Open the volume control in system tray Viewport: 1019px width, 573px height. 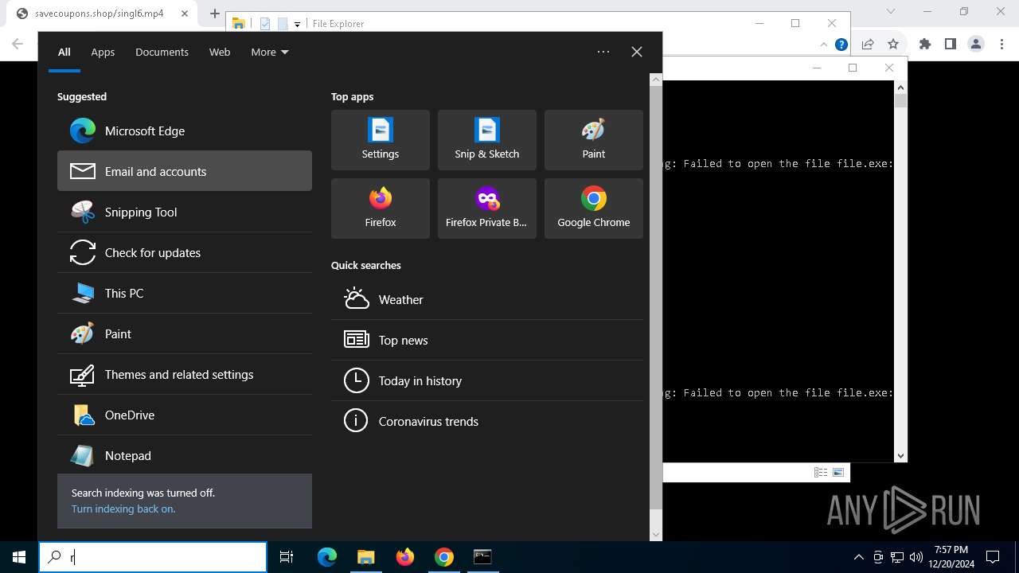coord(916,557)
